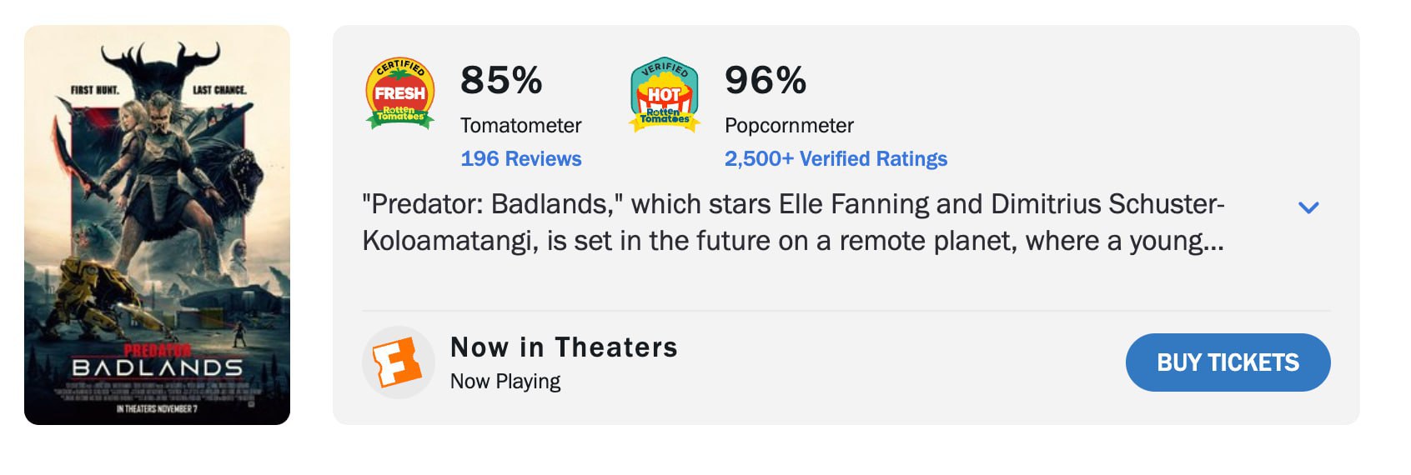Click the orange Fandango ticket logo
1411x475 pixels.
click(398, 362)
